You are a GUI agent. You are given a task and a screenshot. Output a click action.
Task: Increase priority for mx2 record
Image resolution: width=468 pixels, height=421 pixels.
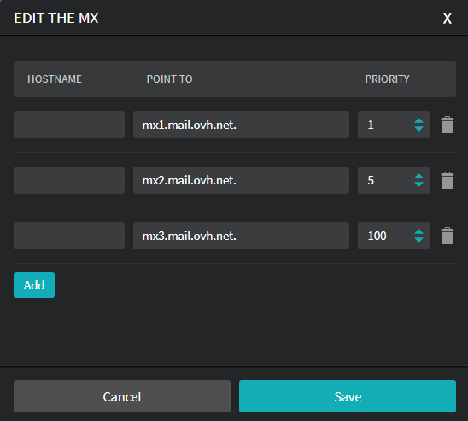tap(418, 176)
